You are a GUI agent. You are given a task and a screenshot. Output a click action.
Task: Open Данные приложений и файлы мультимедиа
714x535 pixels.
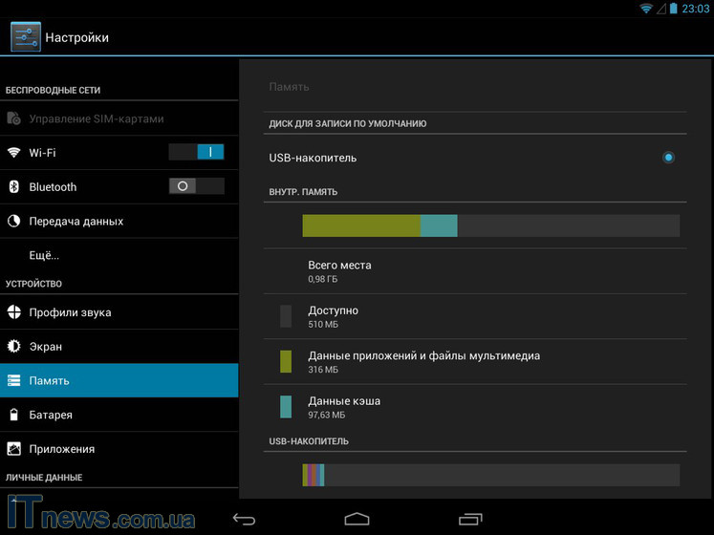423,362
